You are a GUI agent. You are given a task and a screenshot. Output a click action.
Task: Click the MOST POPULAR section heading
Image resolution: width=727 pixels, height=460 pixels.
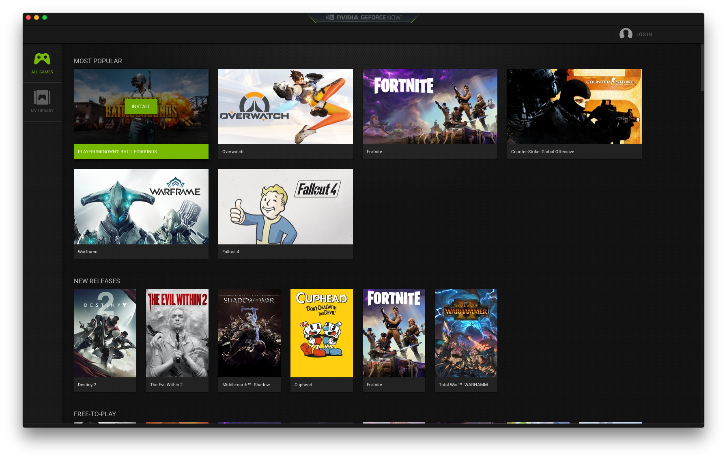(98, 61)
